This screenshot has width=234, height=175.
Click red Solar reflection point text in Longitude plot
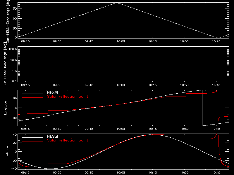coord(68,97)
